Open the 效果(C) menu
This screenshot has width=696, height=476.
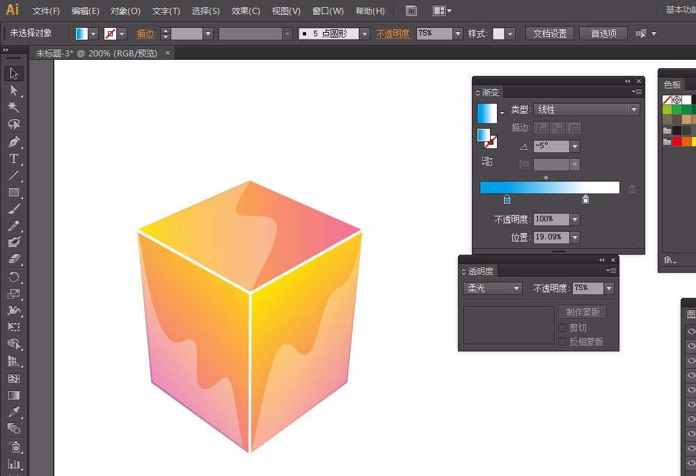tap(246, 11)
